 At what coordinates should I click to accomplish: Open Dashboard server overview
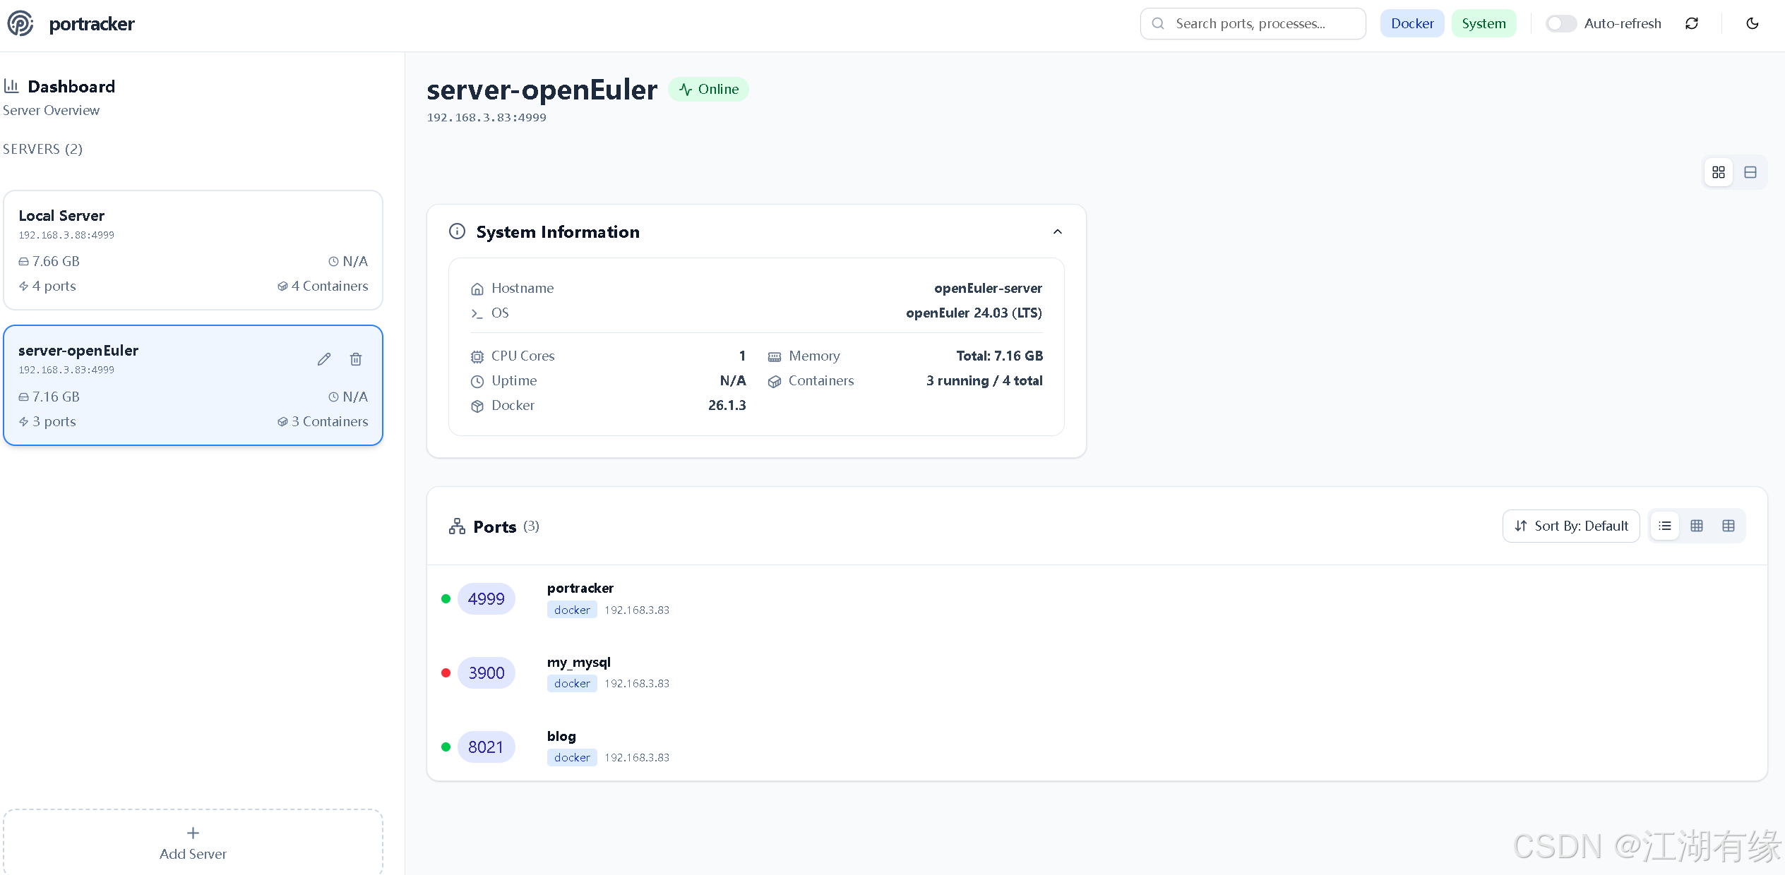coord(71,87)
